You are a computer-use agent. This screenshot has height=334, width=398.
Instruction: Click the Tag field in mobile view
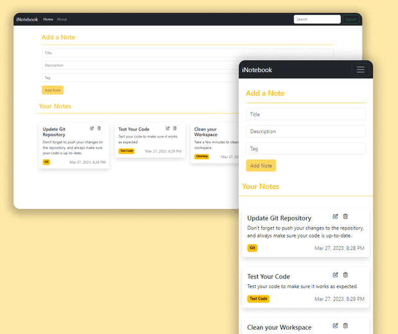(305, 149)
